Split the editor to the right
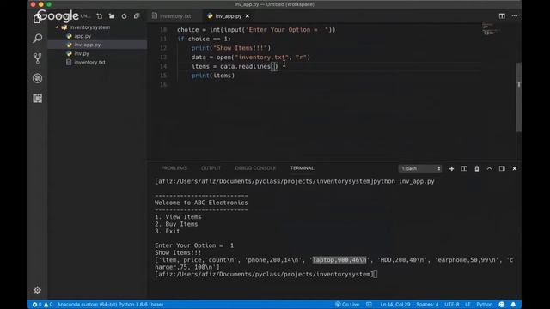 (502, 16)
